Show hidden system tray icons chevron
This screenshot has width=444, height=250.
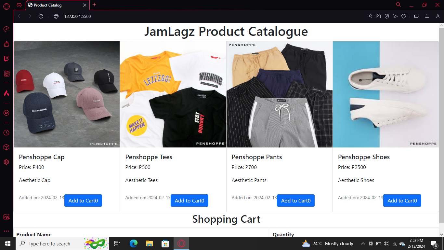point(363,243)
